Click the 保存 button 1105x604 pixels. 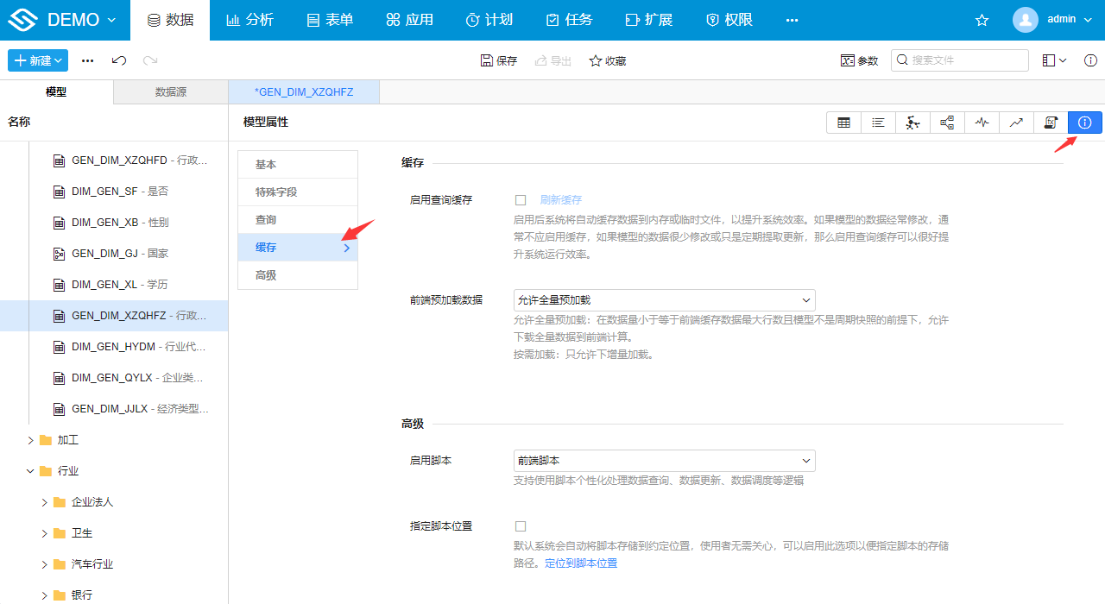pos(498,60)
